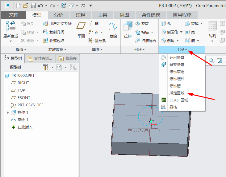Choose 指定区域 from the menu
Image resolution: width=226 pixels, height=177 pixels.
coord(182,93)
